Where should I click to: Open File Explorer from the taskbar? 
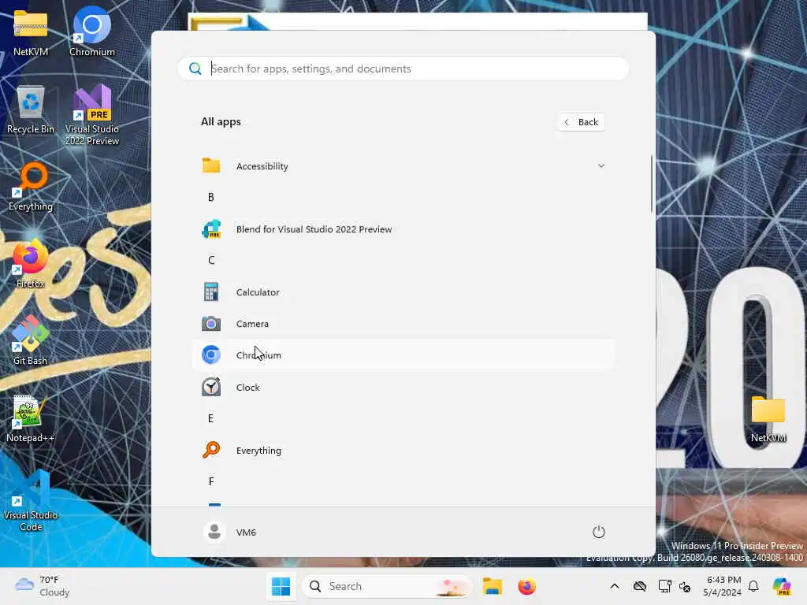tap(492, 586)
